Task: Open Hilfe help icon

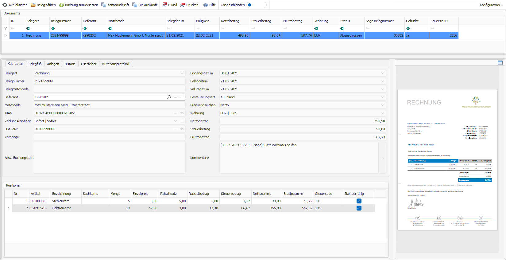Action: (206, 5)
